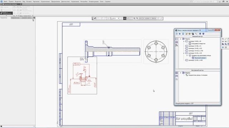Collapse cylinder D=65 L=8 tree node
This screenshot has height=128, width=229.
184,41
